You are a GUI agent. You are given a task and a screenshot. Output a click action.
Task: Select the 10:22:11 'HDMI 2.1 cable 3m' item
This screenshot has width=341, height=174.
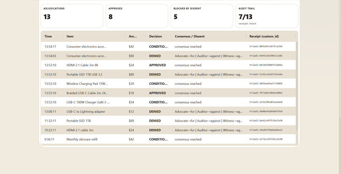coord(80,130)
